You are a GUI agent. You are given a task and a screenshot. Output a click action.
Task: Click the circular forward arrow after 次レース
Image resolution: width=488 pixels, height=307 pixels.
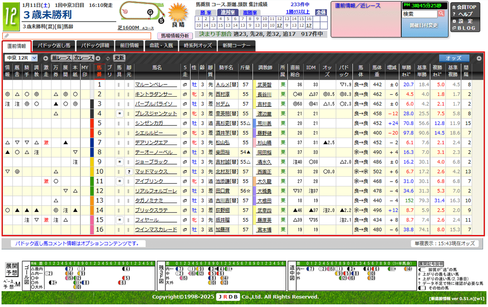97,59
